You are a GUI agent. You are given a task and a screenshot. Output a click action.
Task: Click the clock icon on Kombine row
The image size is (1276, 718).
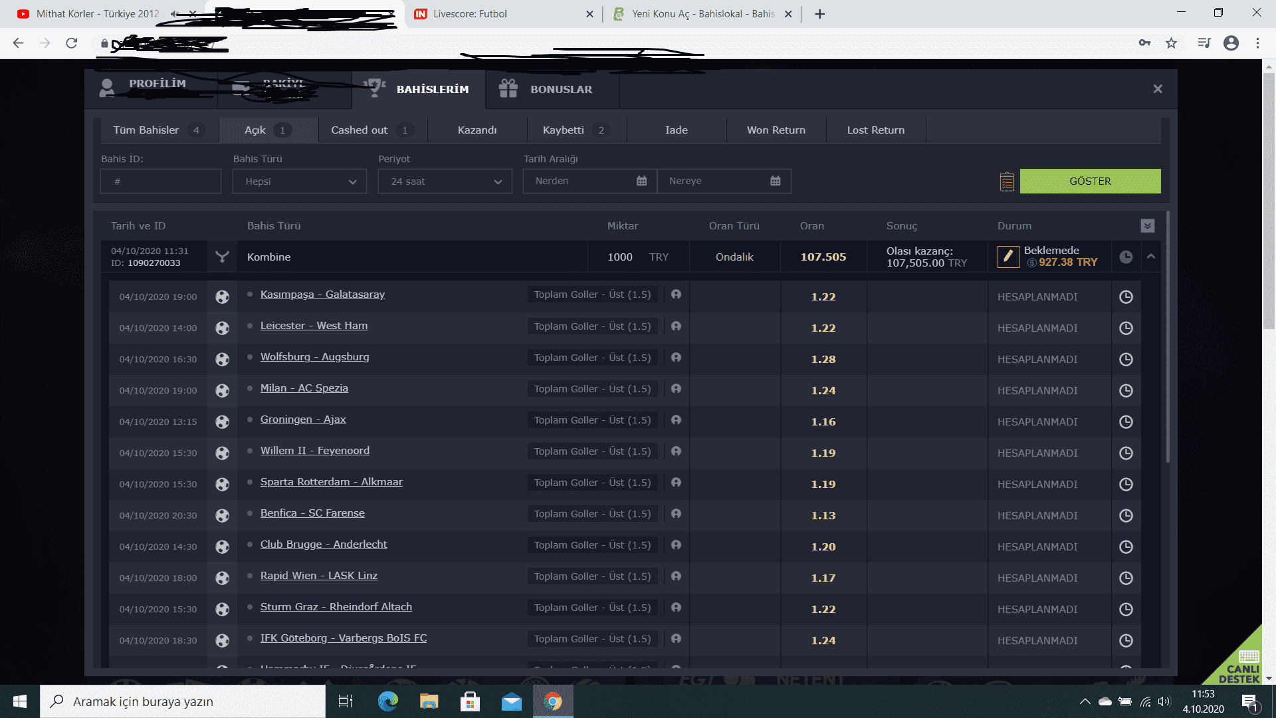[1126, 257]
